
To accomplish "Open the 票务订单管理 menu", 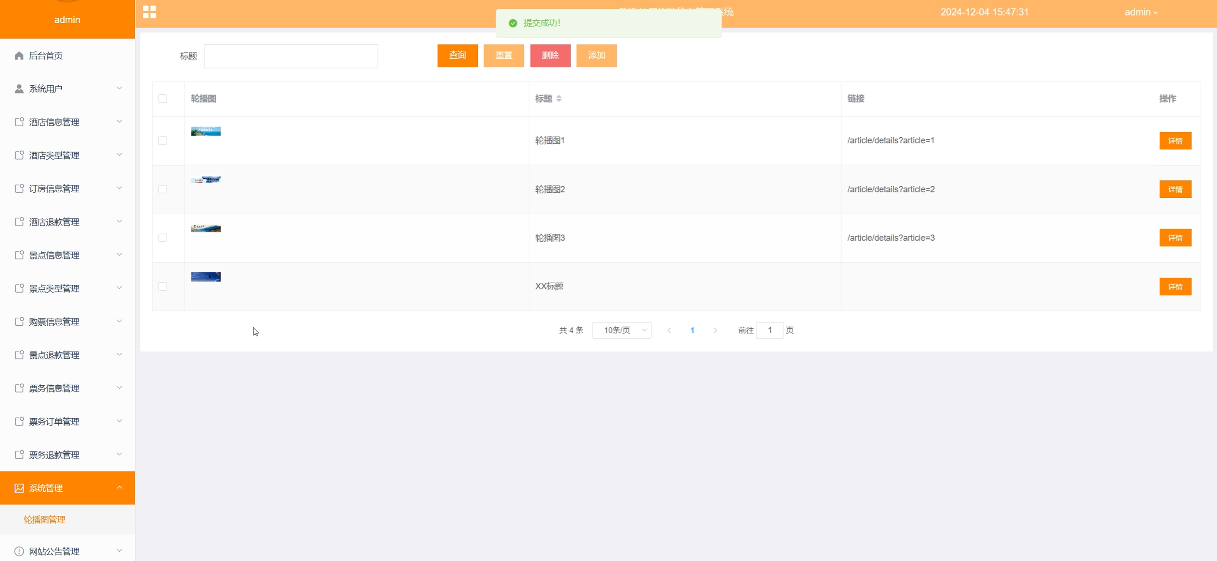I will click(x=55, y=421).
